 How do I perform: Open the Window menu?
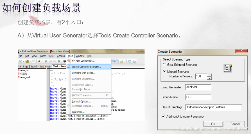click(80, 56)
